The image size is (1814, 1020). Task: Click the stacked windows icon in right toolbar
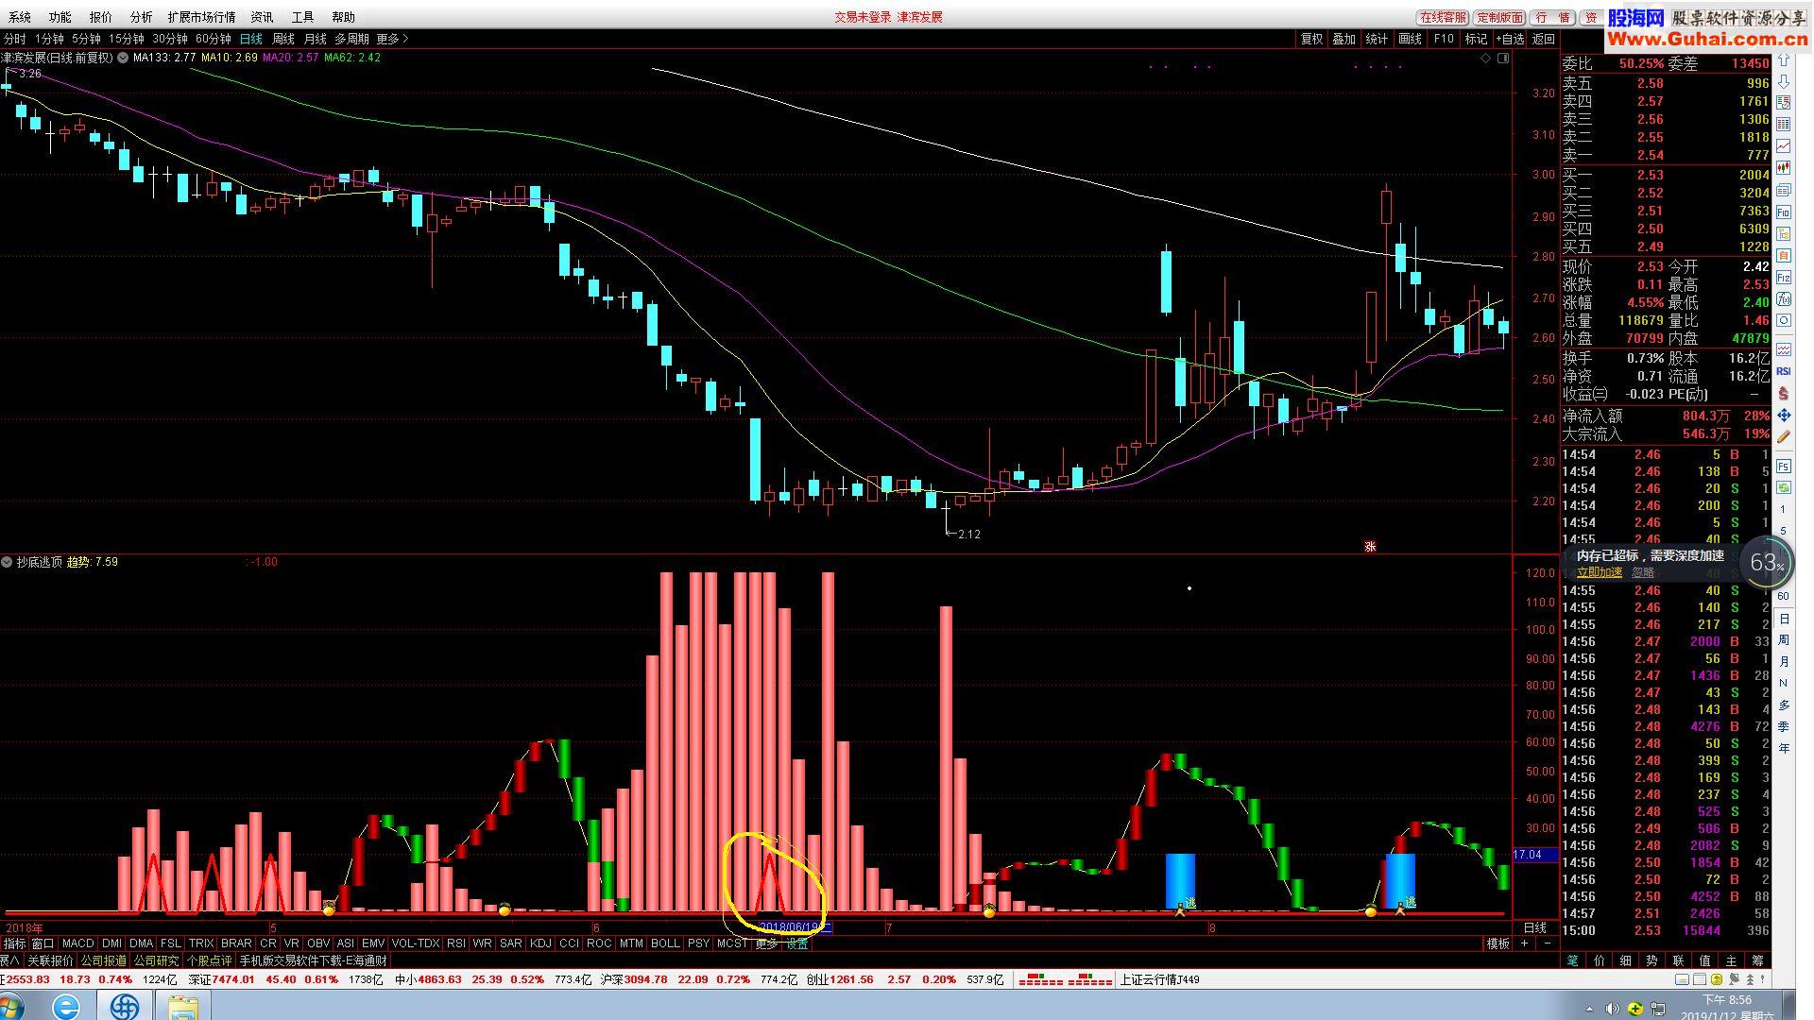(1783, 189)
